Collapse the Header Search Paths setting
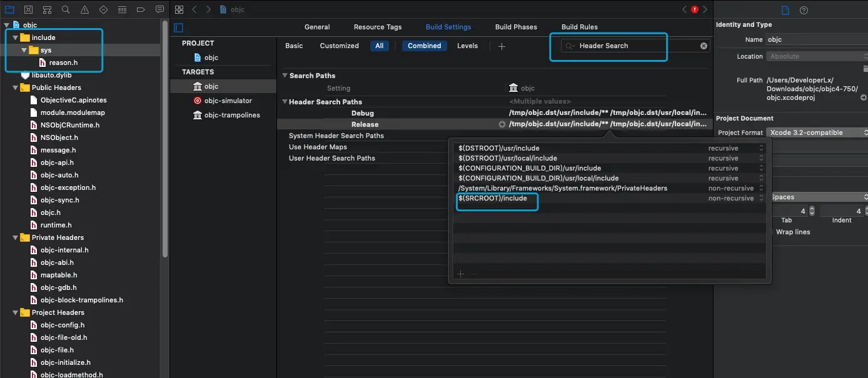868x378 pixels. click(x=285, y=102)
